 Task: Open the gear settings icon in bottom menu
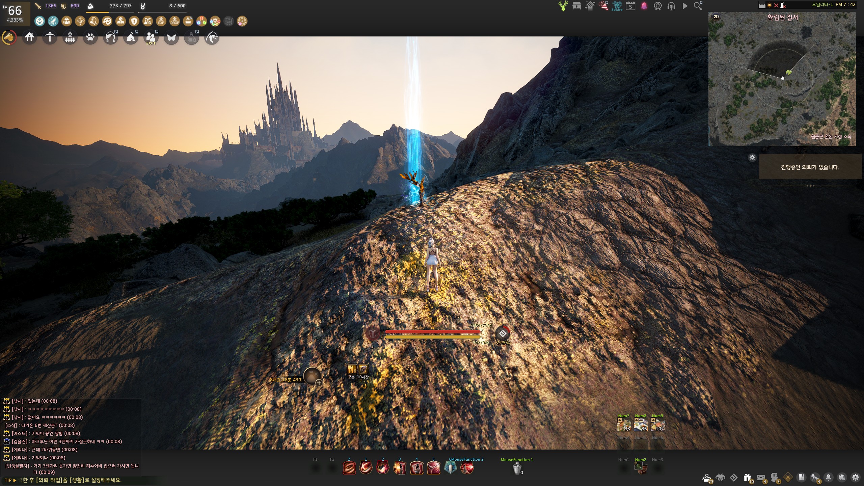856,478
